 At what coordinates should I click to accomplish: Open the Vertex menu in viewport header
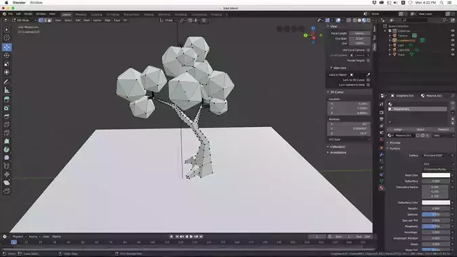97,20
